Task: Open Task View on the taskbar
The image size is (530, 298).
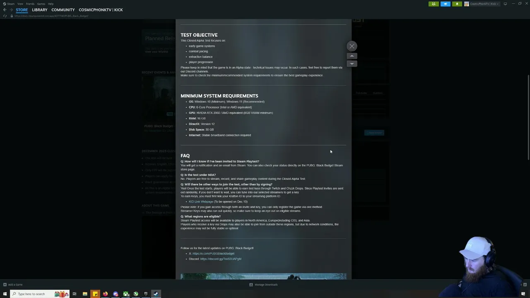Action: pyautogui.click(x=75, y=294)
